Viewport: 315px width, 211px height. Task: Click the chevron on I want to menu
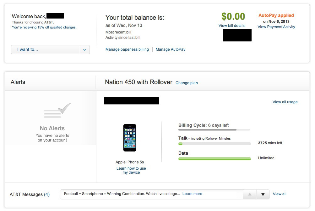pos(84,50)
